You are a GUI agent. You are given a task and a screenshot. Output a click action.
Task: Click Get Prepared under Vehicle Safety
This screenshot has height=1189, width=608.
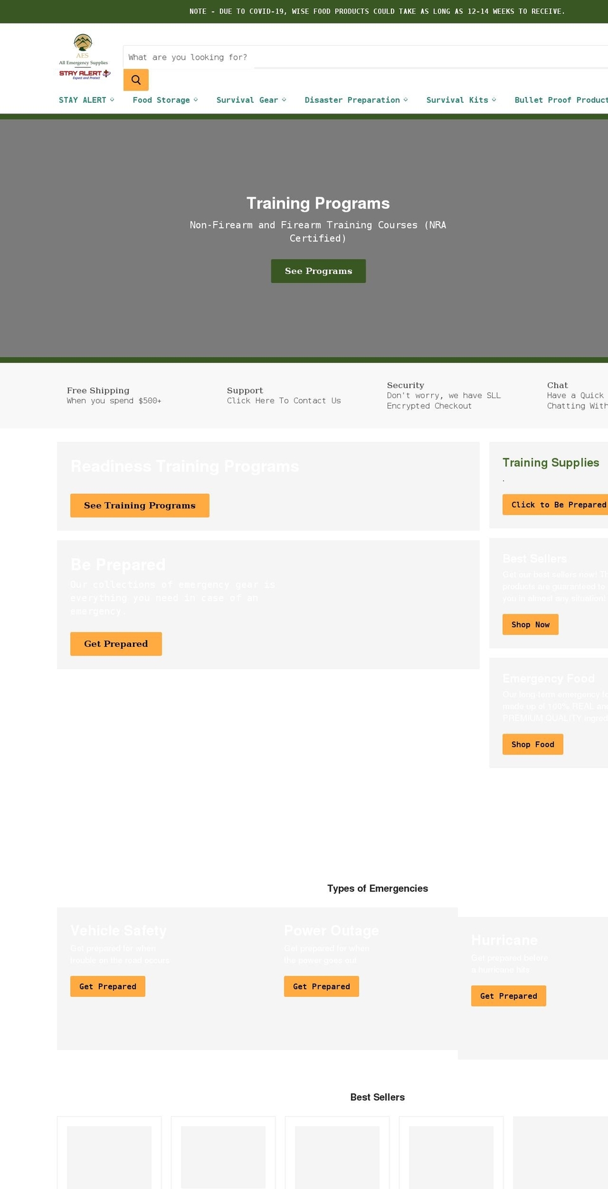tap(108, 987)
